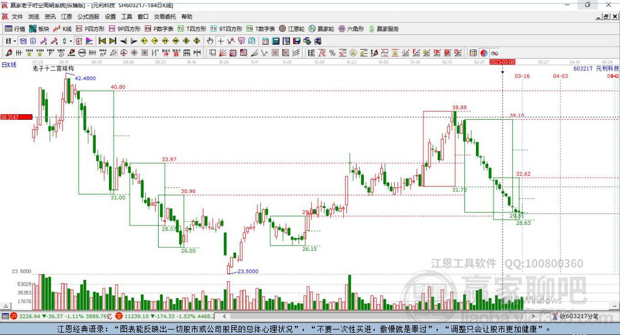620x335 pixels.
Task: Click horizontal scrollbar right arrow
Action: (533, 316)
